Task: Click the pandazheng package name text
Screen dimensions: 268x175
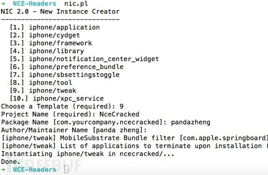Action: 191,122
